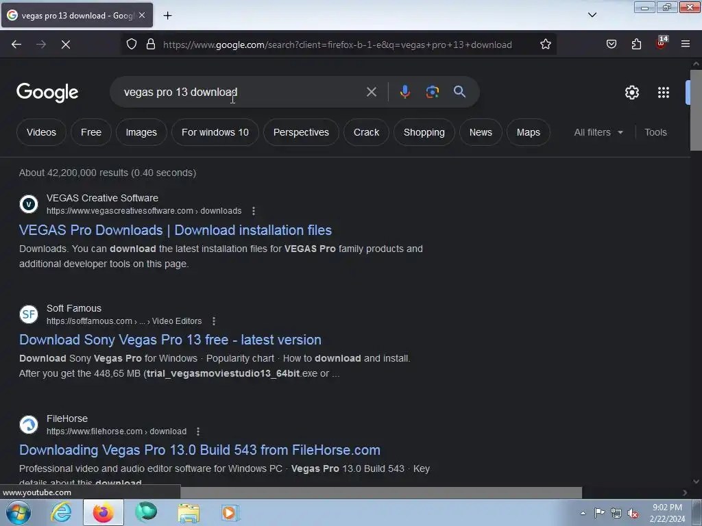Click the vertical page scrollbar thumb
The width and height of the screenshot is (702, 526).
click(696, 110)
